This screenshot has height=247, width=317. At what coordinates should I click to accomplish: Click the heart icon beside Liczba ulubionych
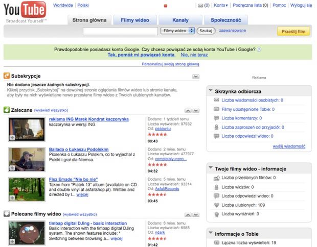(x=216, y=205)
